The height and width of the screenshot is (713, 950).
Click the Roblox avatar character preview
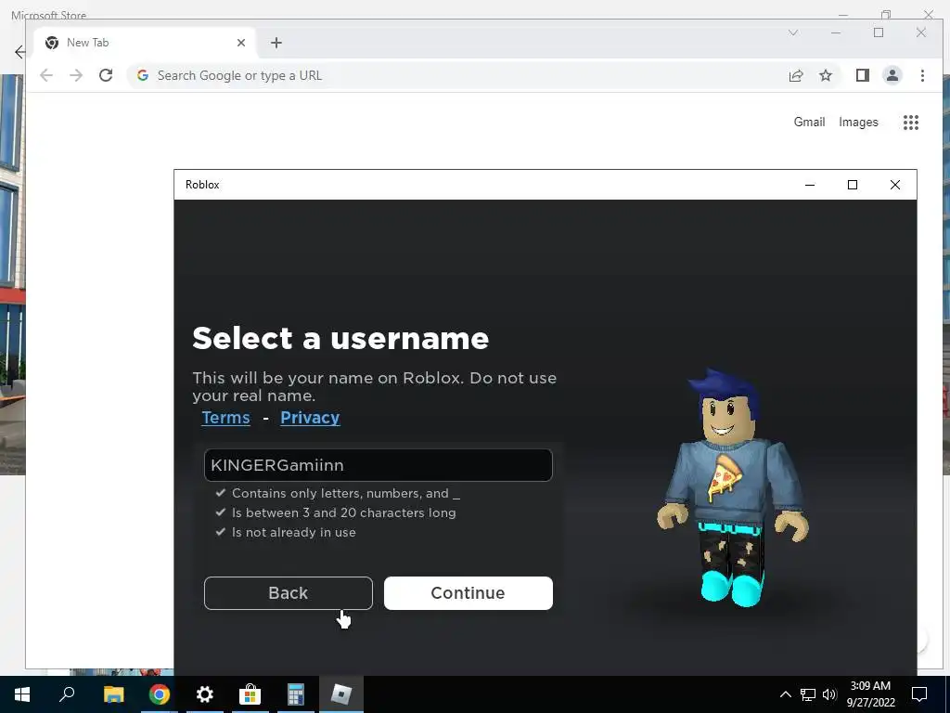click(x=732, y=486)
